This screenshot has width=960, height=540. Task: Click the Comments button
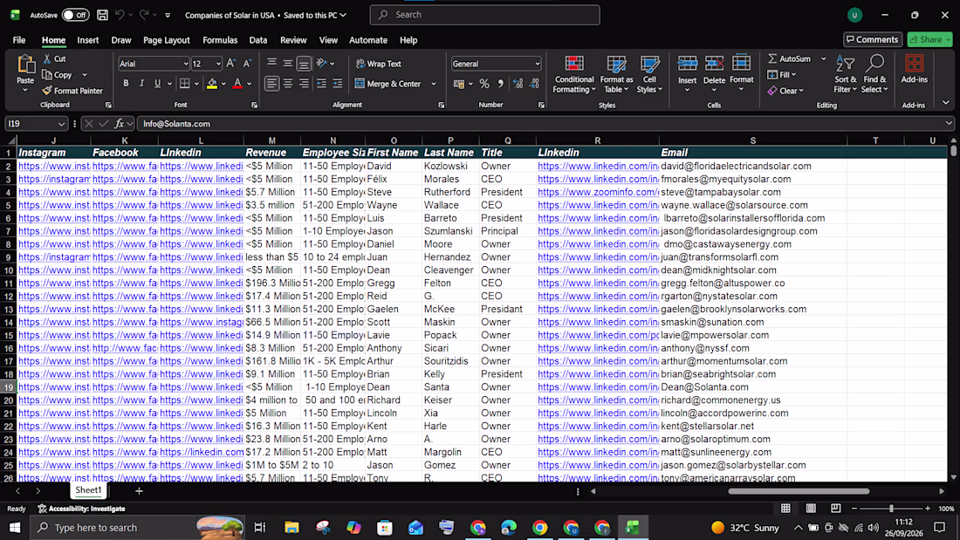[x=873, y=40]
